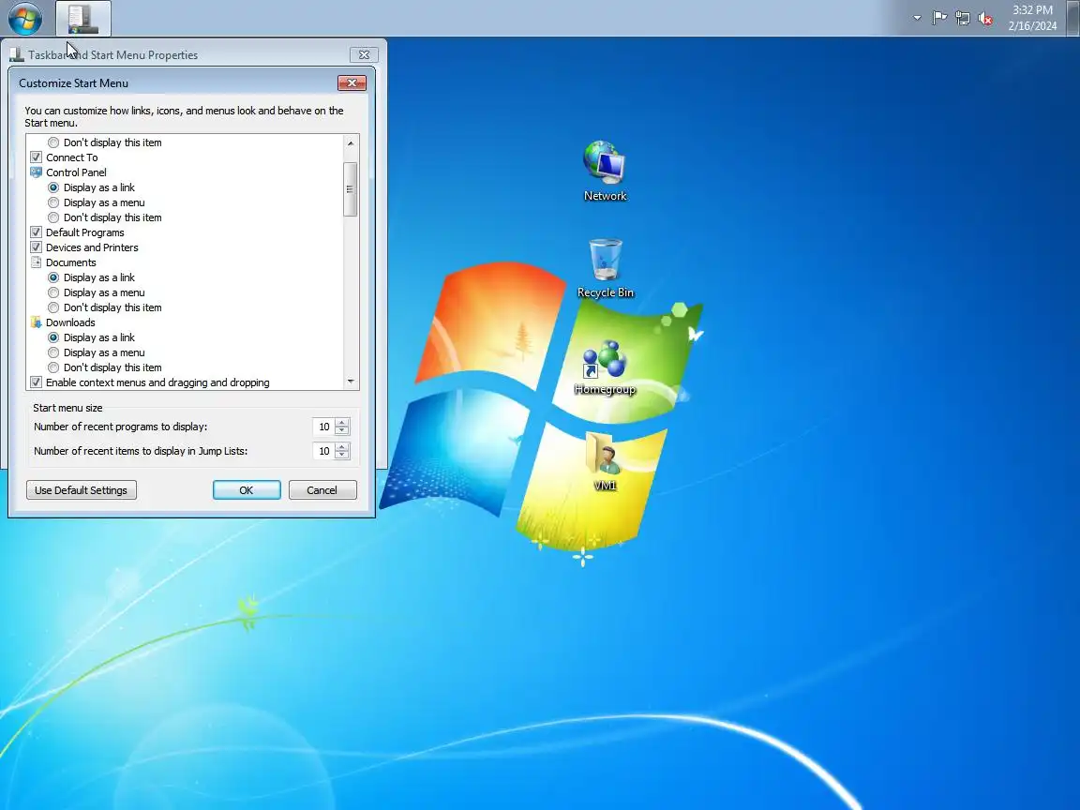The image size is (1080, 810).
Task: Click the muted volume tray icon
Action: [985, 19]
